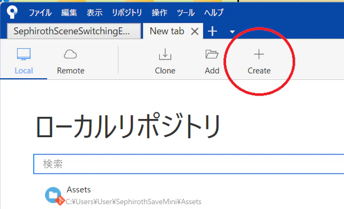The height and width of the screenshot is (209, 344).
Task: Click the Create label
Action: pyautogui.click(x=259, y=71)
